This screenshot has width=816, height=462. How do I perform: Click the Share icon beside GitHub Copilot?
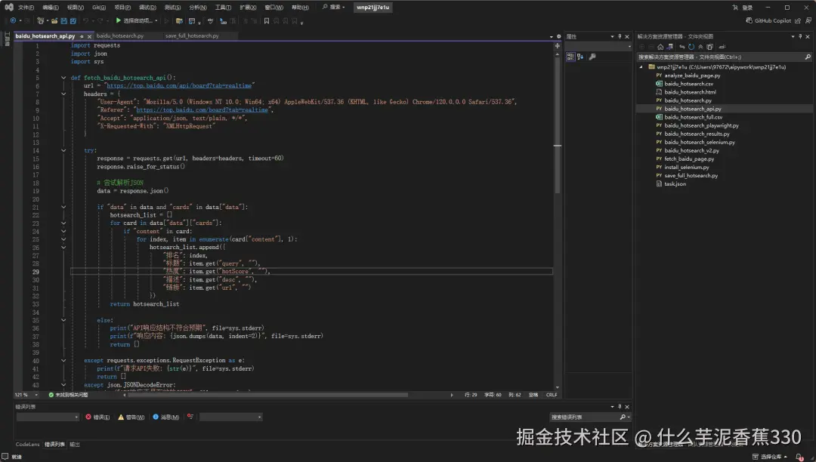point(798,21)
